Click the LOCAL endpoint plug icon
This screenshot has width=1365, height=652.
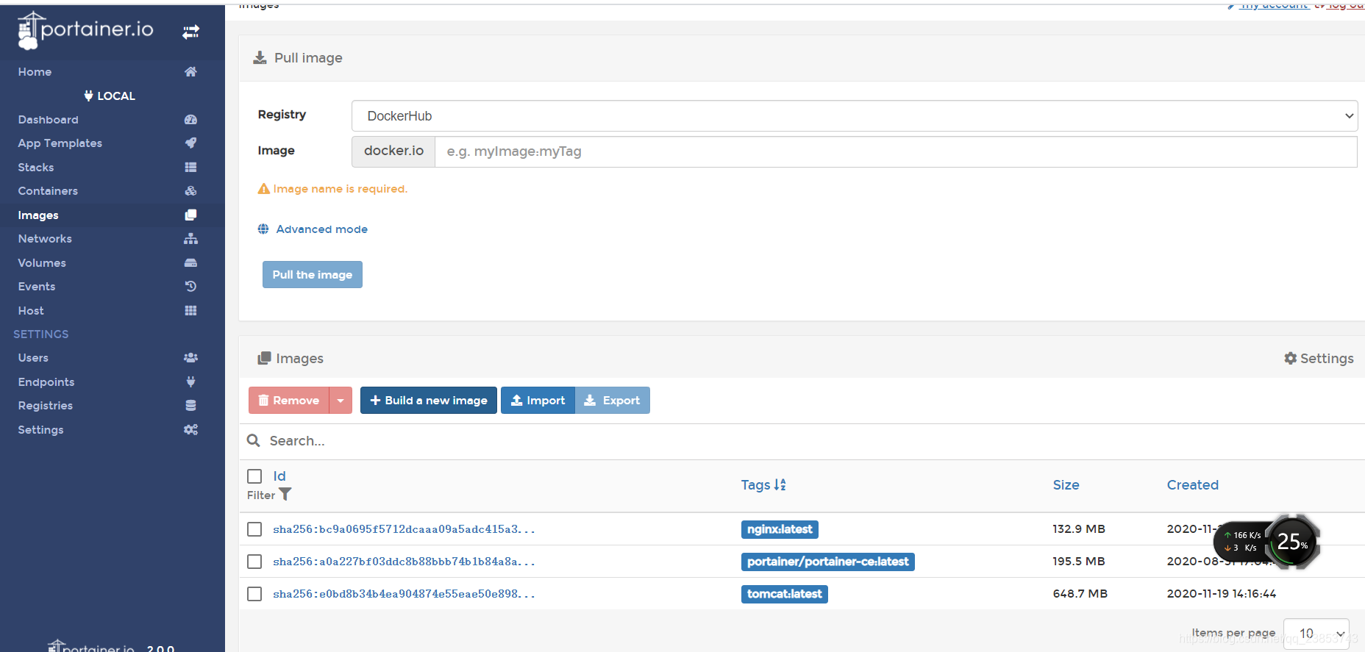click(x=89, y=96)
